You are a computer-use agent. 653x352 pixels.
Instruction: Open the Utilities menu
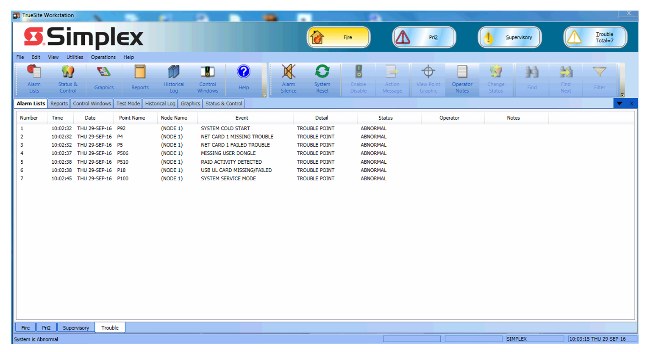pyautogui.click(x=75, y=57)
